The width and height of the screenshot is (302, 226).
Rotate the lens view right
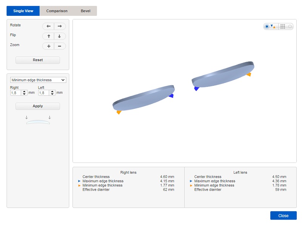tap(60, 26)
